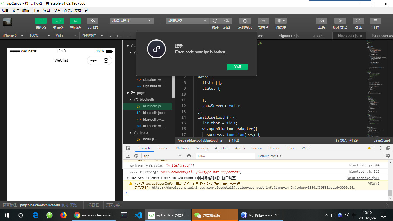Switch to the AppData devtools tab
The height and width of the screenshot is (221, 393).
[222, 148]
